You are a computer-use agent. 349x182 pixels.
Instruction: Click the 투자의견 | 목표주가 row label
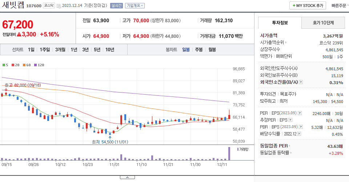tap(278, 94)
